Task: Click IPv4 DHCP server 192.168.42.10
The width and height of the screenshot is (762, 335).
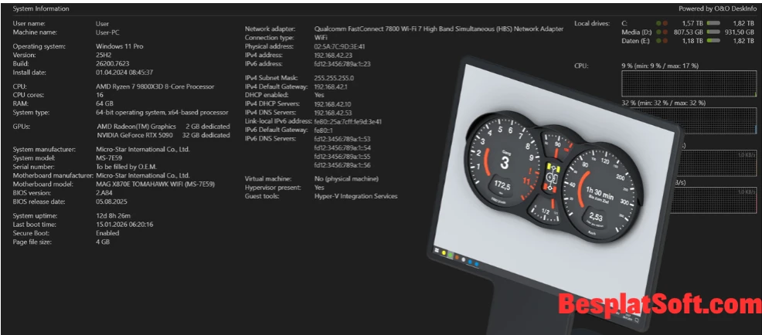Action: pyautogui.click(x=333, y=104)
